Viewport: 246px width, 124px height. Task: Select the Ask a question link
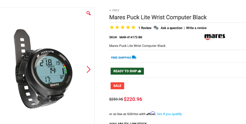coord(171,28)
